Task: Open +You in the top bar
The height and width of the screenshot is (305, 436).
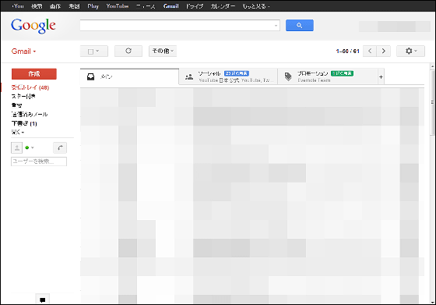Action: 18,6
